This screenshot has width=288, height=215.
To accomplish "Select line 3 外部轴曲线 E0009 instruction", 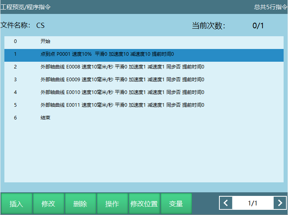I will [x=144, y=80].
